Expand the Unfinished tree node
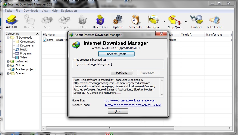Screen dimensions: 238x135 (x=8, y=61)
